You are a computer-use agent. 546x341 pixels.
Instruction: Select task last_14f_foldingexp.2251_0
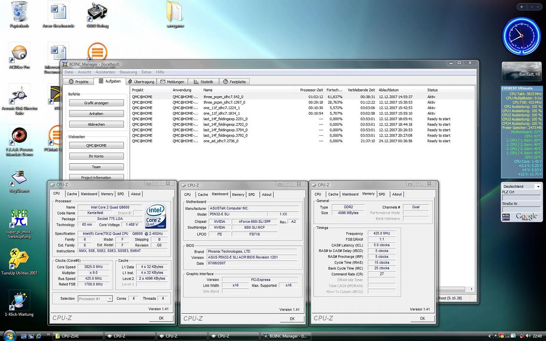click(x=302, y=119)
